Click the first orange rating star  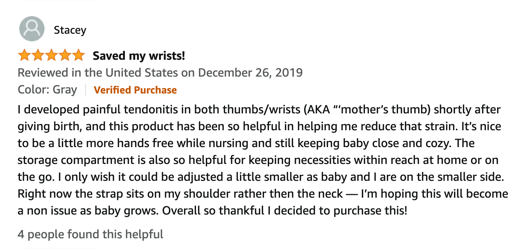pos(24,56)
